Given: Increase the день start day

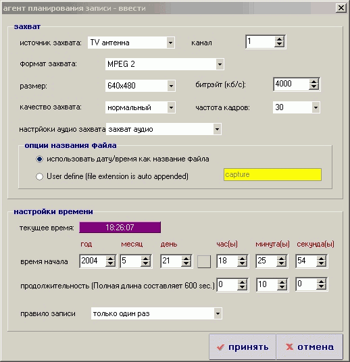Looking at the screenshot, I should tap(186, 259).
